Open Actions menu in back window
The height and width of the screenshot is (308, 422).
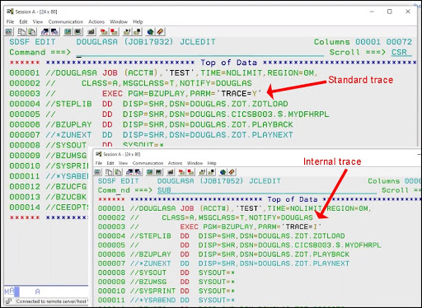[x=96, y=21]
